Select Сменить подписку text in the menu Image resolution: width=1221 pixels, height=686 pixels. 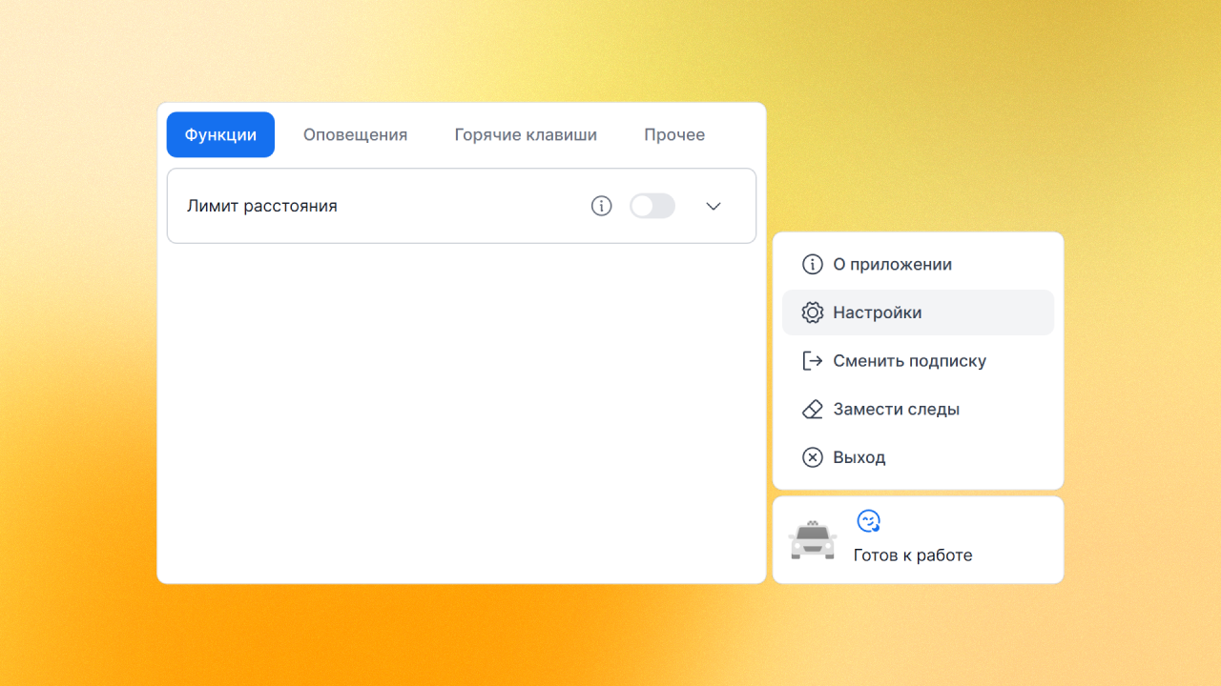pos(909,361)
